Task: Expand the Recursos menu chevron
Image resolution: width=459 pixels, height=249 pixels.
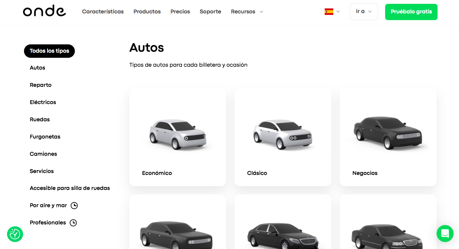Action: [x=261, y=12]
